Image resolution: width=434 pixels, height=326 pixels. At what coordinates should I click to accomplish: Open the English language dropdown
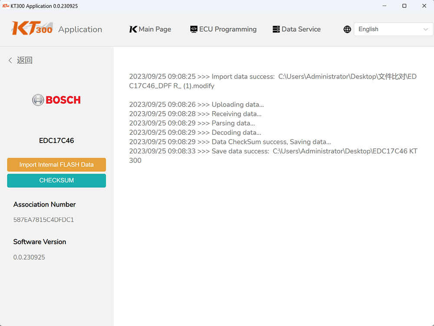coord(393,29)
